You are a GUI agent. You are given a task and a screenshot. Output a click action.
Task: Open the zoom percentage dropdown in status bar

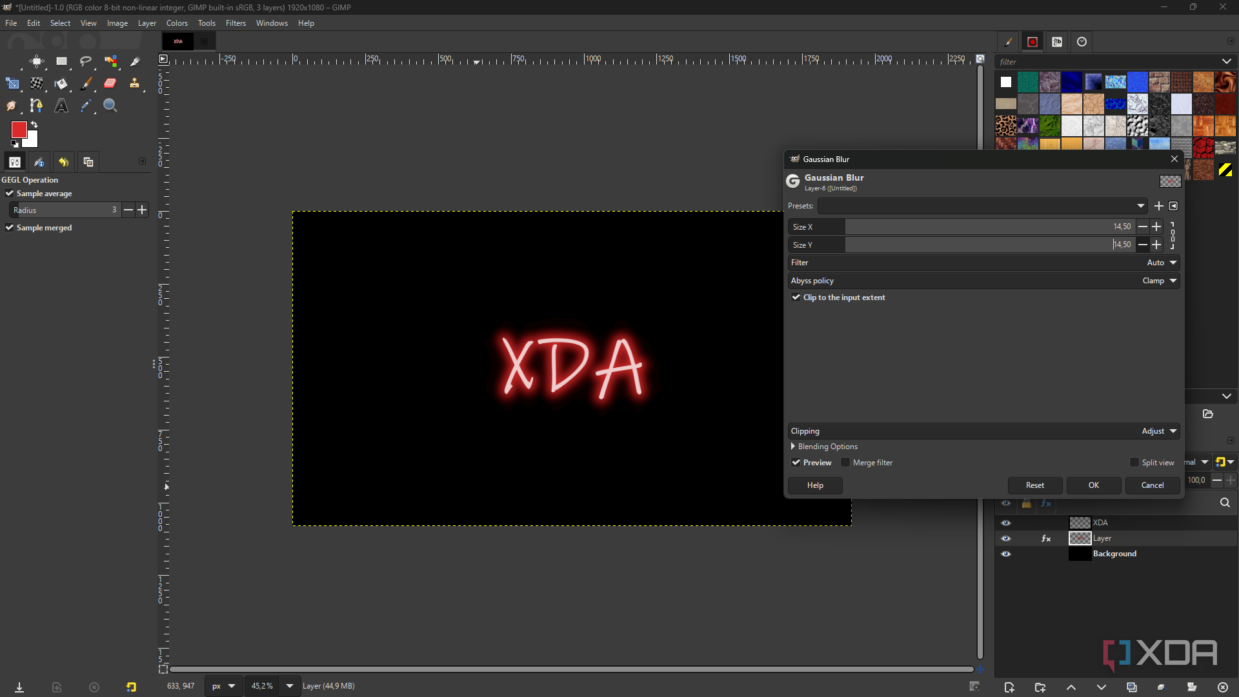[290, 686]
